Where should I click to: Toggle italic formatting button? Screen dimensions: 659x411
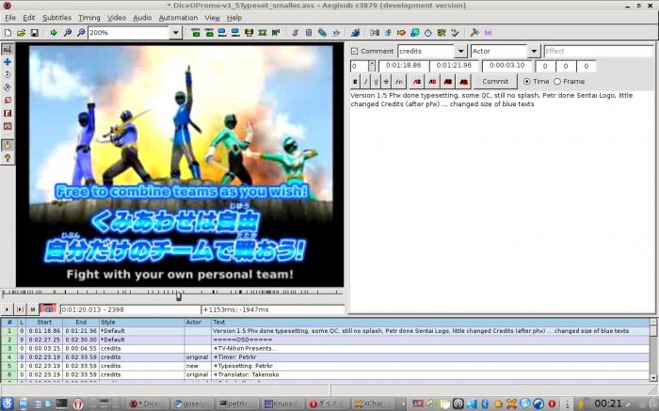coord(365,82)
